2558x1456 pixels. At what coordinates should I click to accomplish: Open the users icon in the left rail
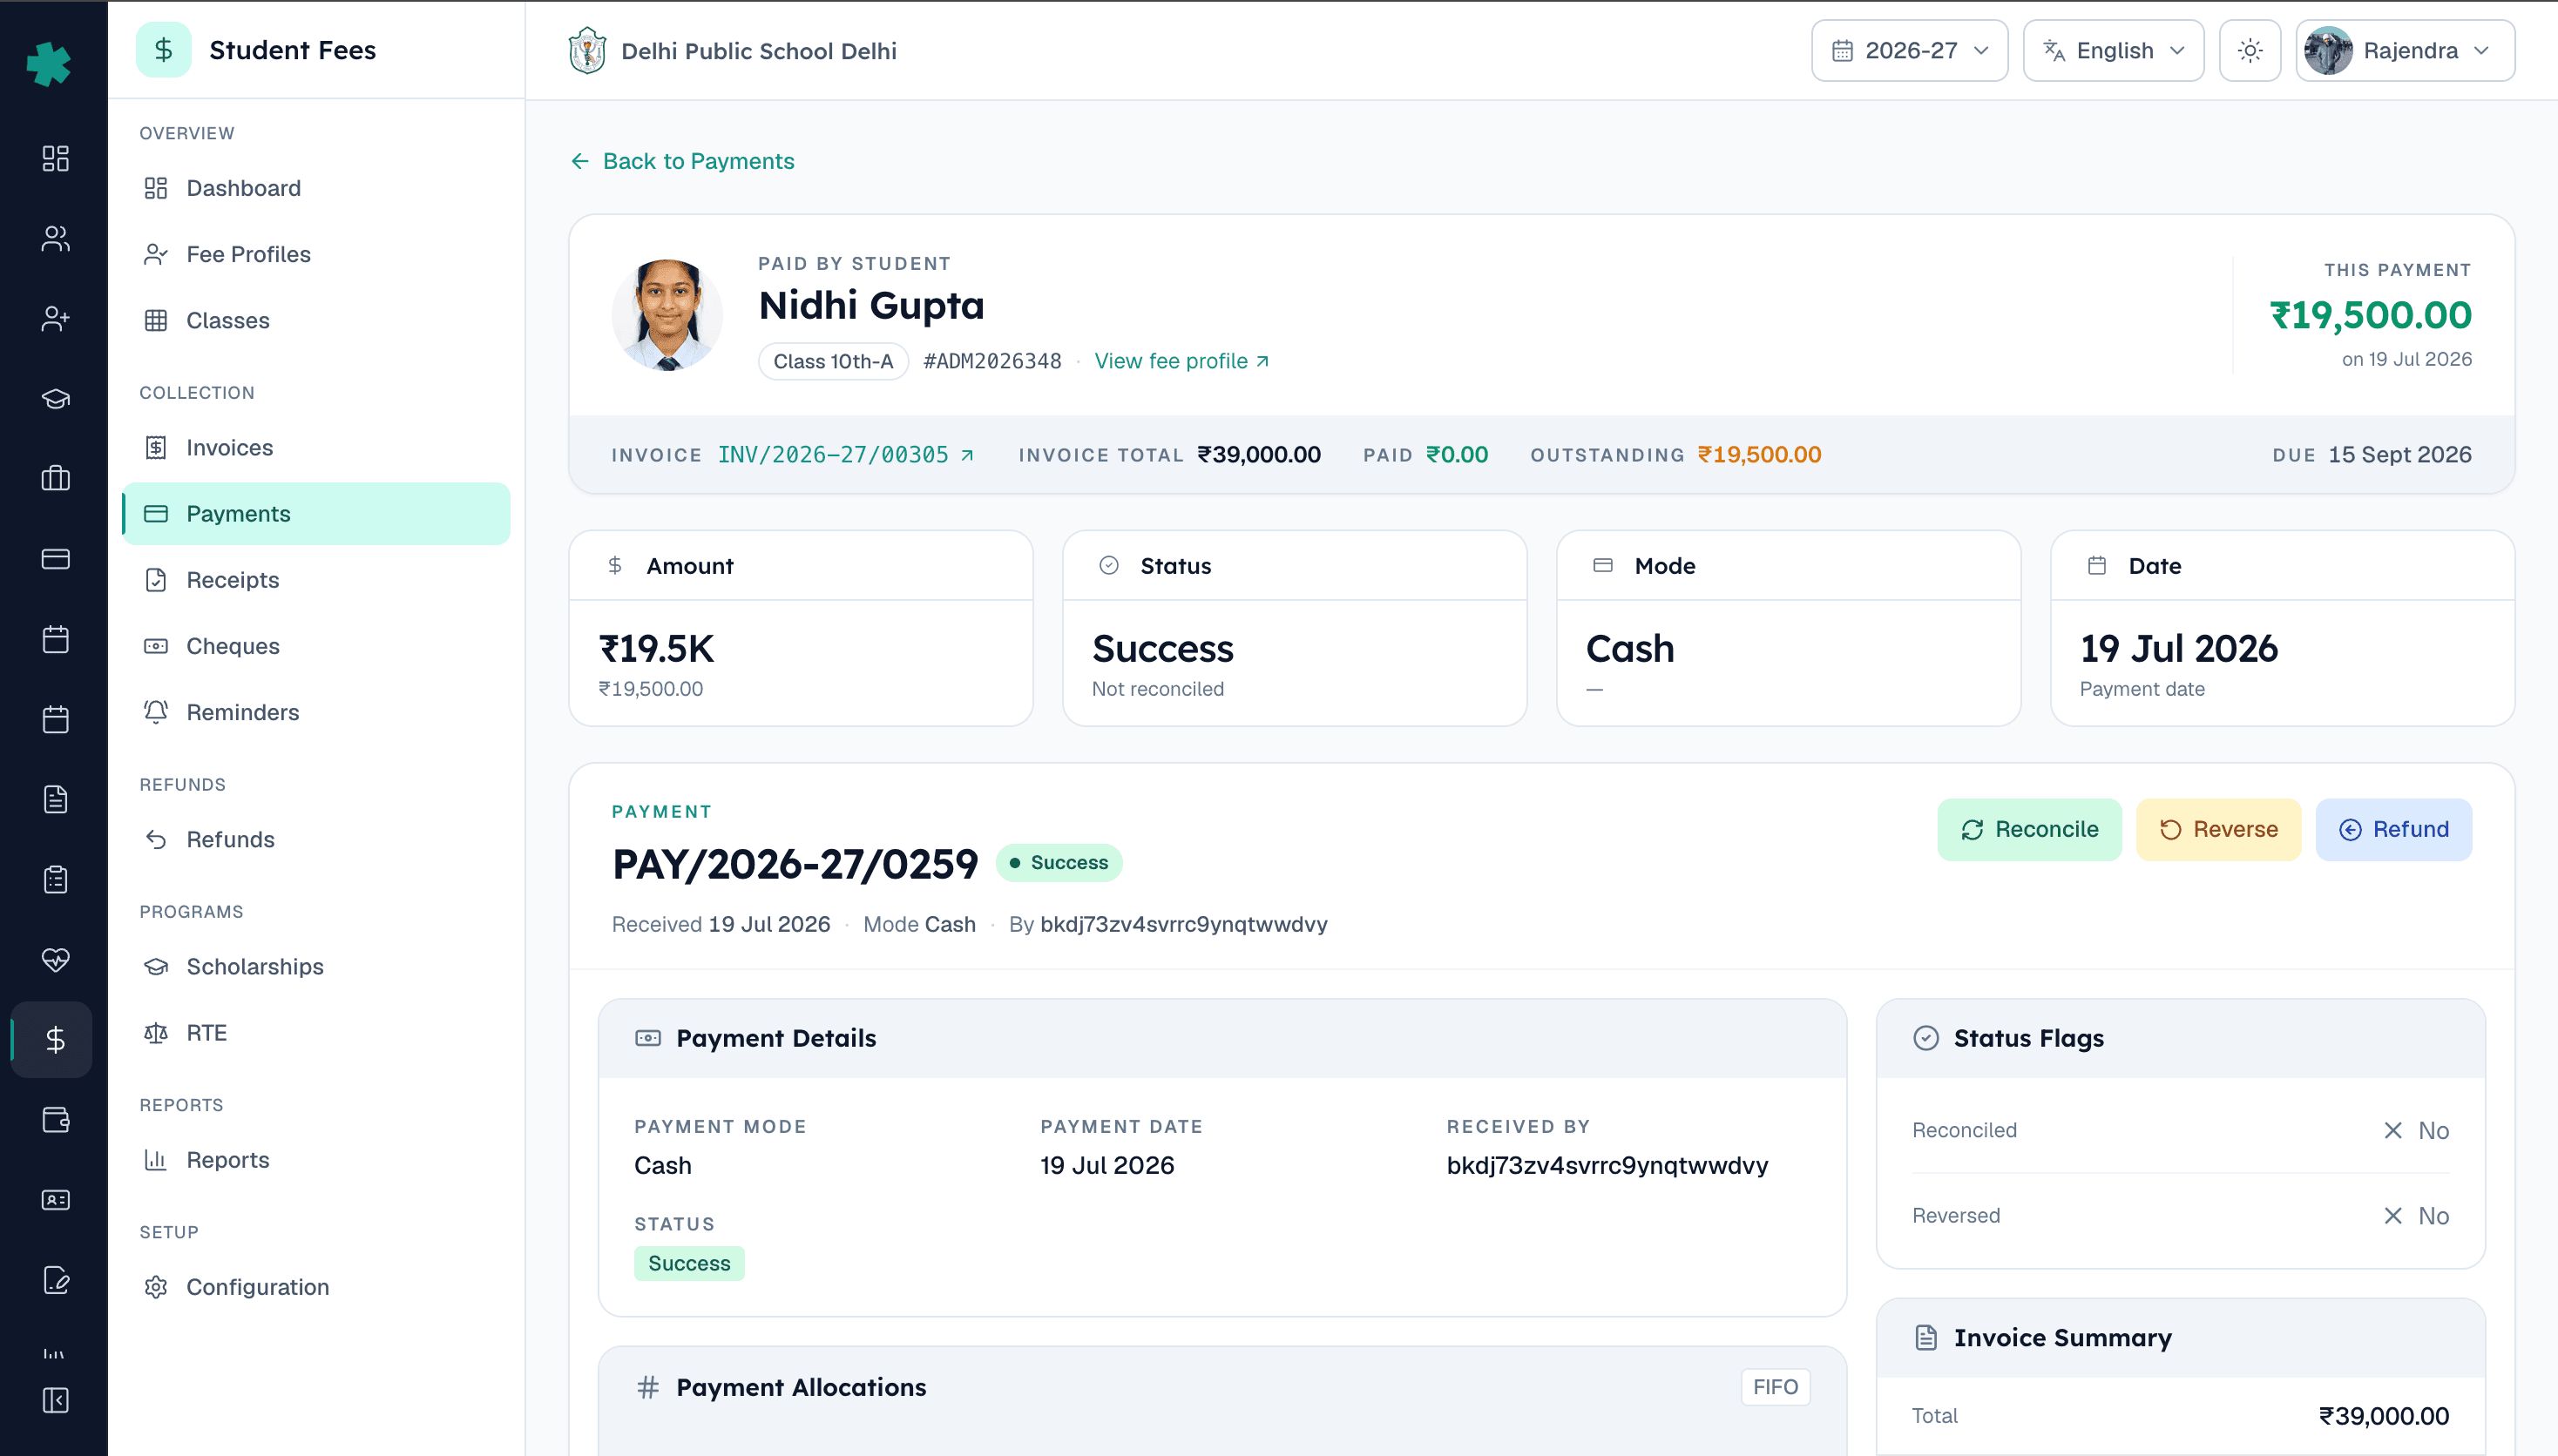point(55,238)
